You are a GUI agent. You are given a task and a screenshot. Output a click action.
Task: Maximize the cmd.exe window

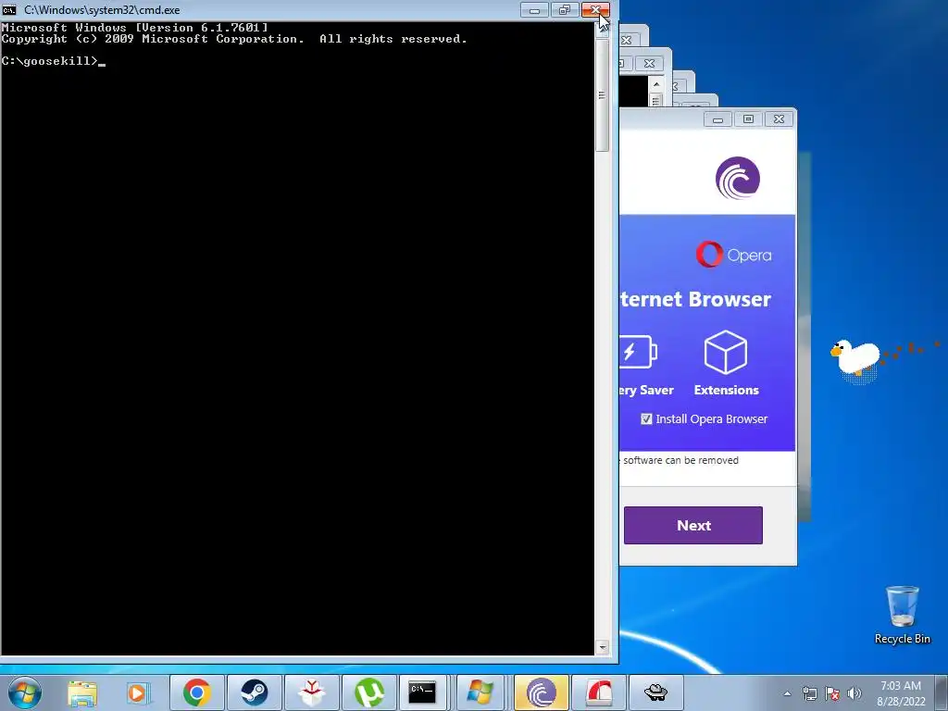click(x=565, y=9)
